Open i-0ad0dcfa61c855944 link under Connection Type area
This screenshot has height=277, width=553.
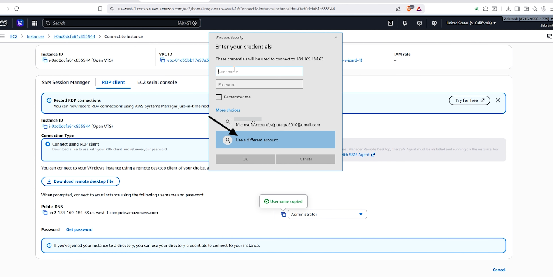(70, 127)
